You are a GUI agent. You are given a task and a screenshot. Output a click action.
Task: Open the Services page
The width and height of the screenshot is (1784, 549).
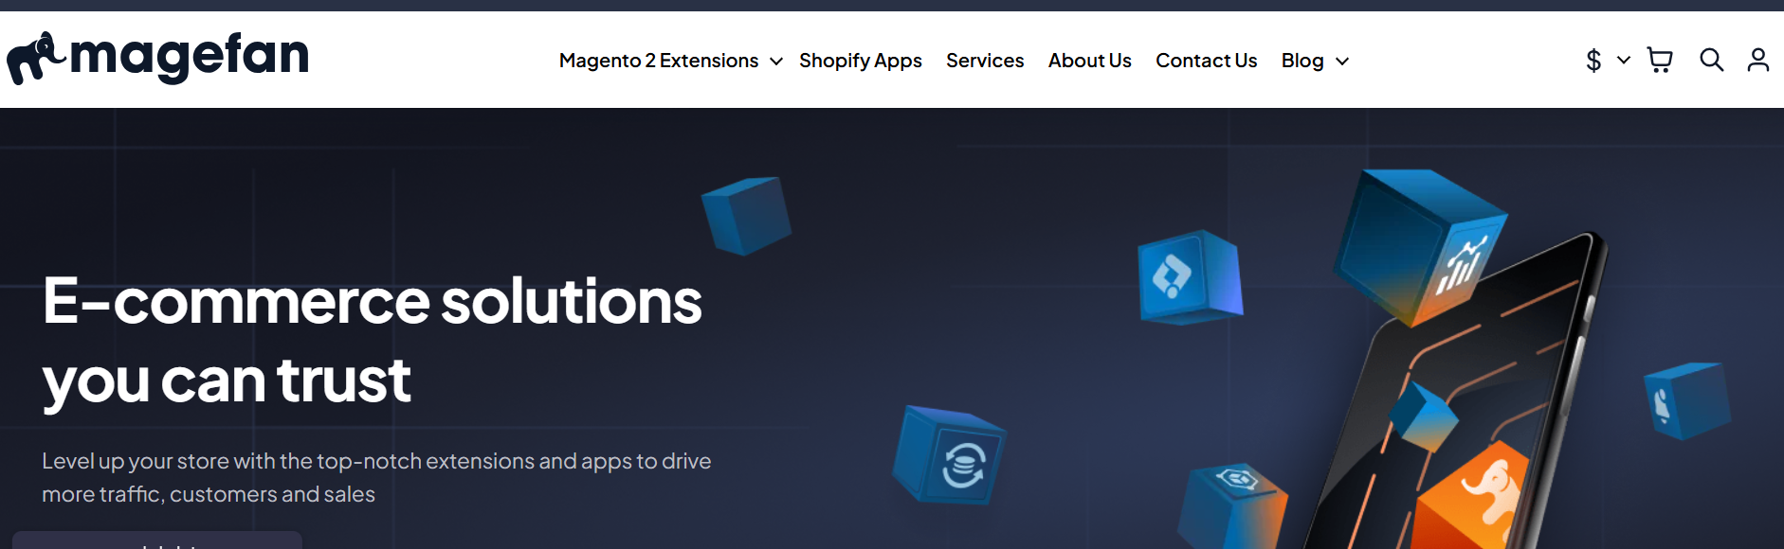pyautogui.click(x=985, y=61)
